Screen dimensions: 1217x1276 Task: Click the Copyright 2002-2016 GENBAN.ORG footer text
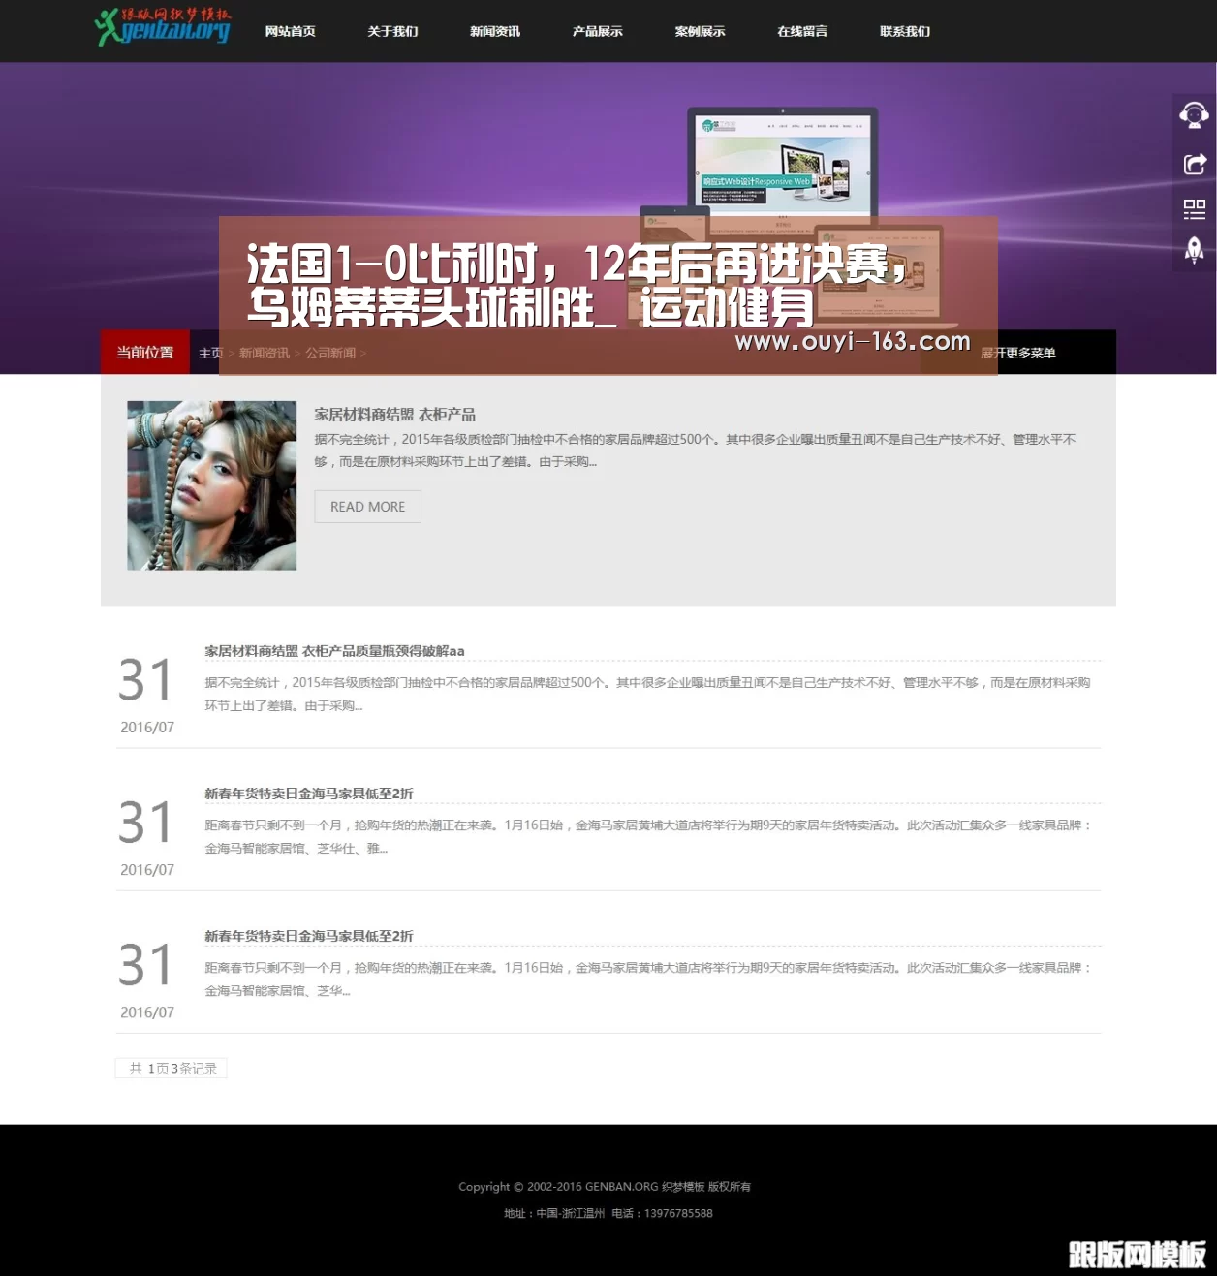coord(605,1186)
